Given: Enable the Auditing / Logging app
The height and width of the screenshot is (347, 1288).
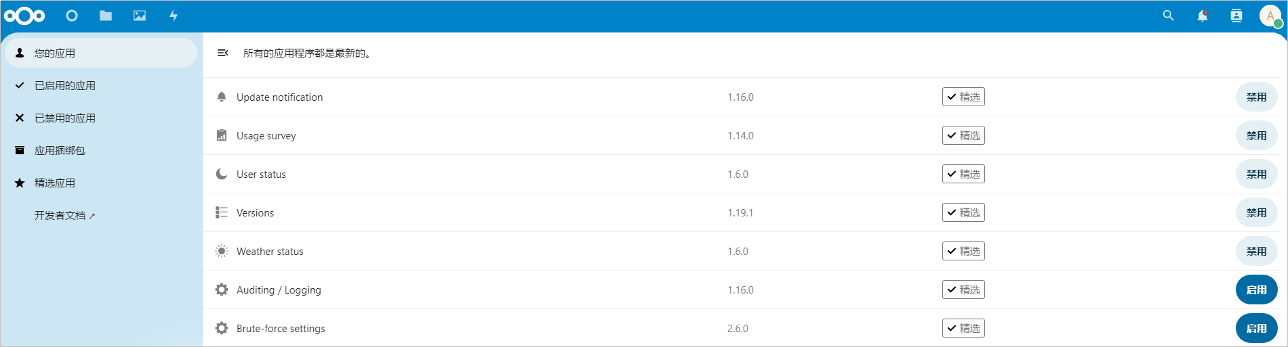Looking at the screenshot, I should click(1256, 290).
